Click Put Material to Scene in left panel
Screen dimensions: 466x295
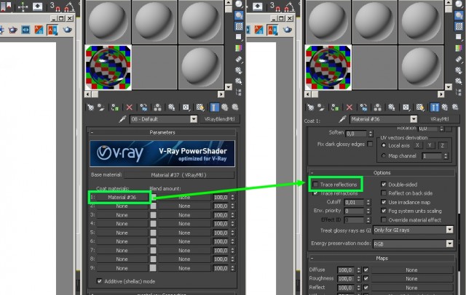click(101, 107)
